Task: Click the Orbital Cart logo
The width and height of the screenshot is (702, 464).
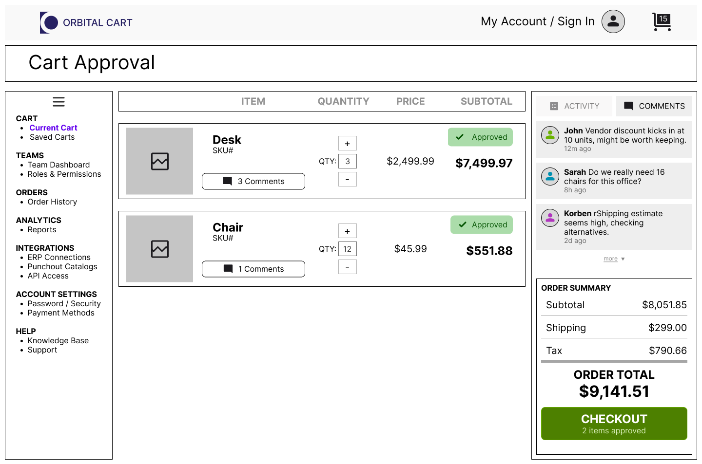Action: pos(86,22)
